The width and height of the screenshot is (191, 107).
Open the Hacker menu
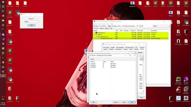pyautogui.click(x=95, y=24)
